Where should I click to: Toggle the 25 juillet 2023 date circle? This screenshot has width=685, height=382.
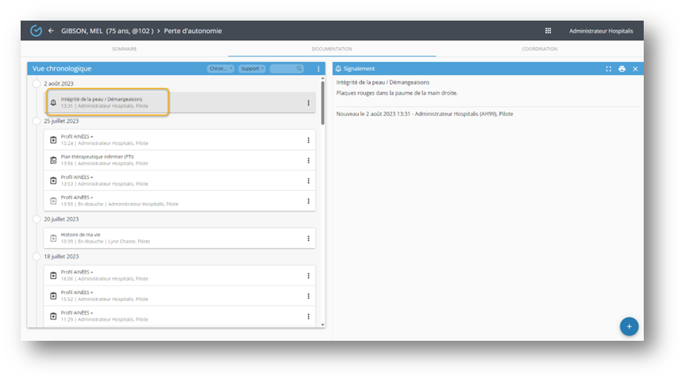point(37,121)
